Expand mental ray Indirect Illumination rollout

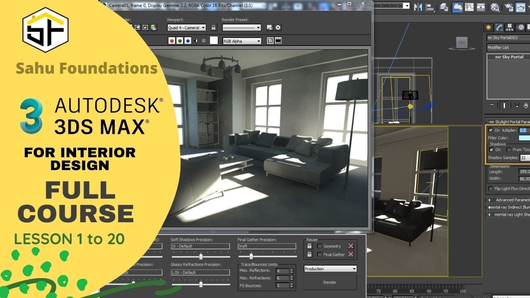tap(509, 207)
